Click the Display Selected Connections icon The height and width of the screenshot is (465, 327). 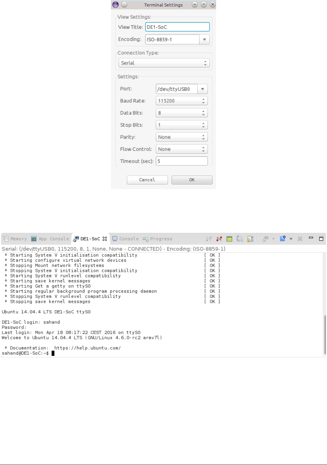pyautogui.click(x=265, y=239)
